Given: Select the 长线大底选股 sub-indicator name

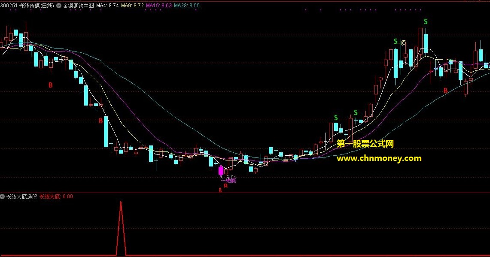Looking at the screenshot, I should pyautogui.click(x=22, y=197).
